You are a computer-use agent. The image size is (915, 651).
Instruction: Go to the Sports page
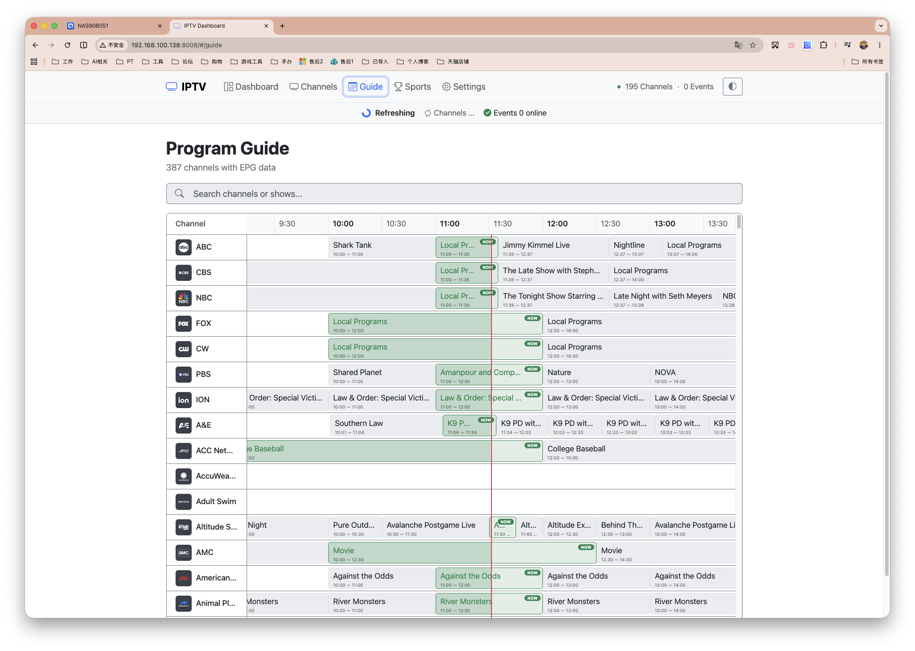[412, 87]
